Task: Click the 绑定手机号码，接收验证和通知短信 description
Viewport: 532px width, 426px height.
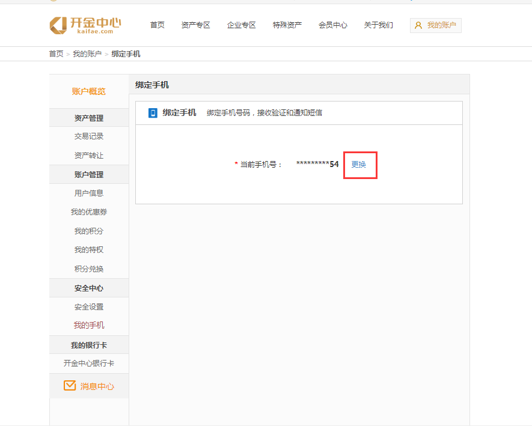Action: tap(264, 113)
